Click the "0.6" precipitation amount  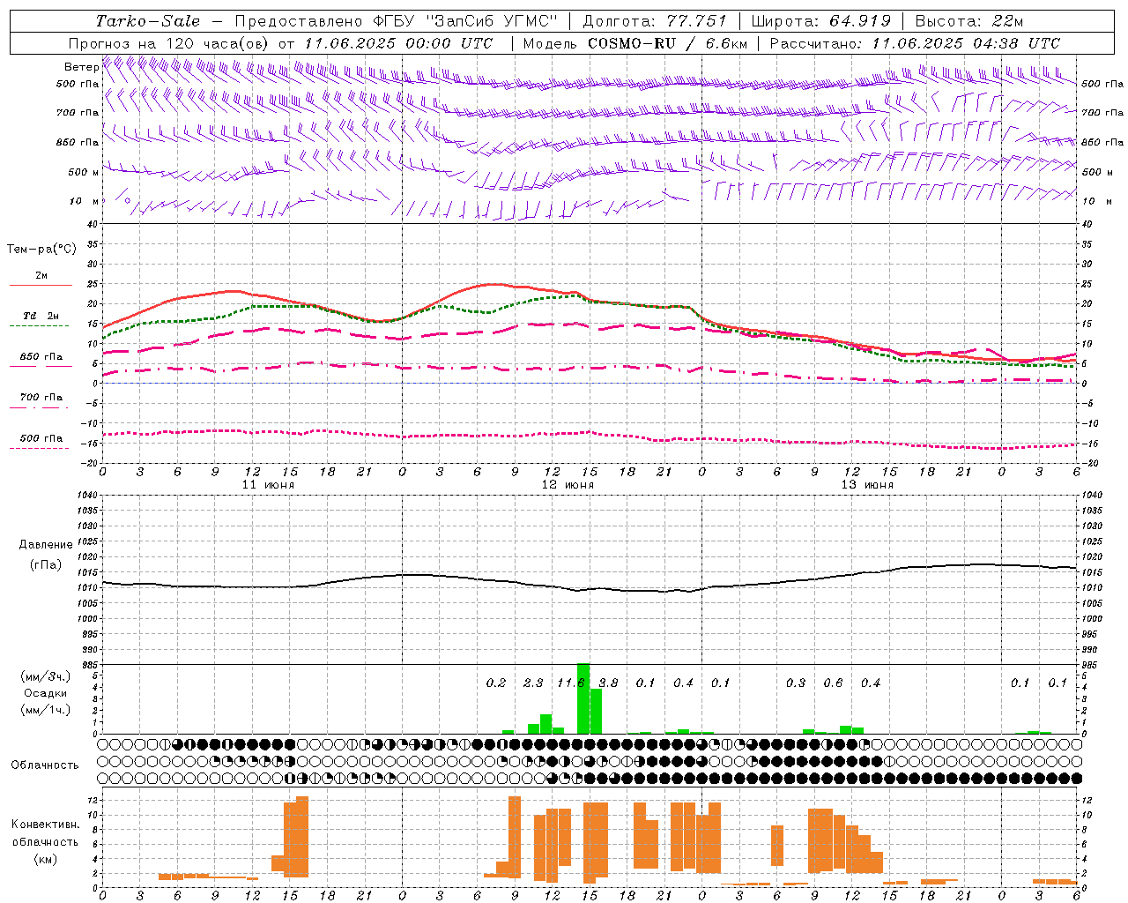point(833,683)
